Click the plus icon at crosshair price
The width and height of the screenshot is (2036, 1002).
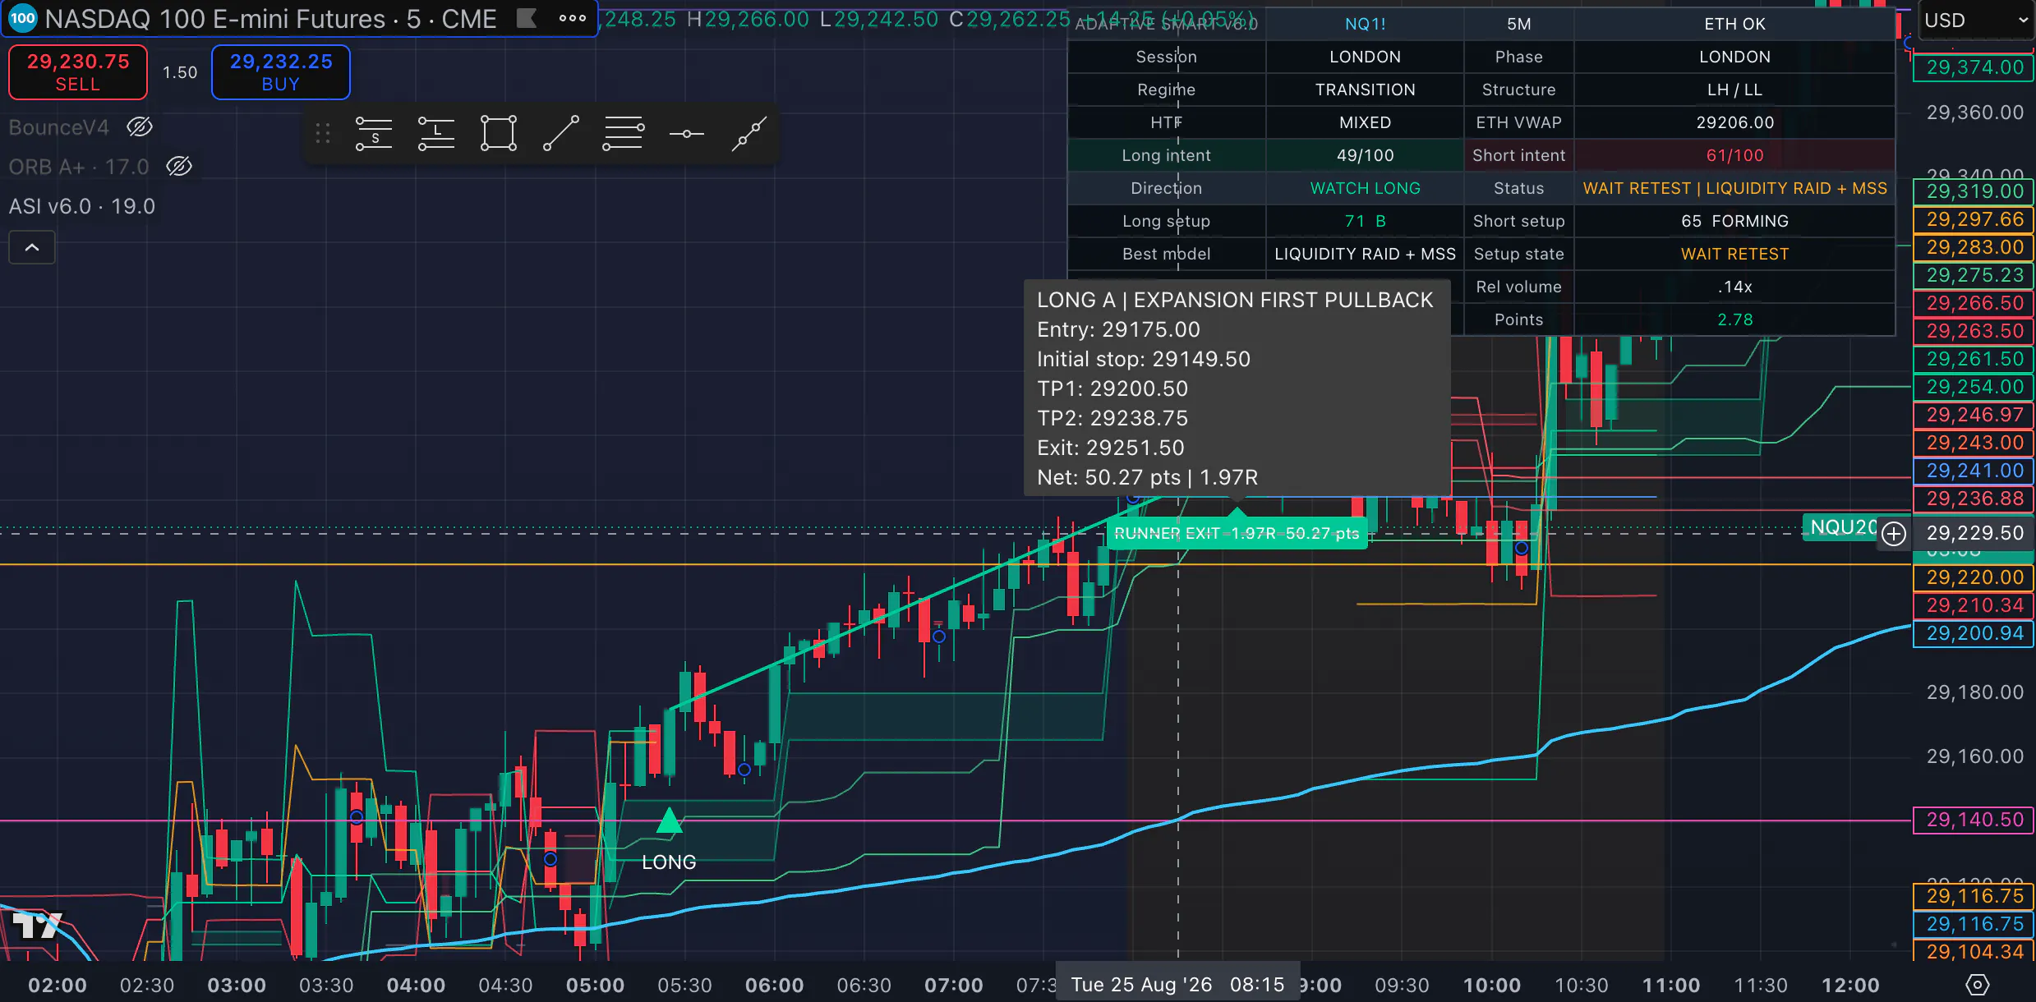point(1894,534)
